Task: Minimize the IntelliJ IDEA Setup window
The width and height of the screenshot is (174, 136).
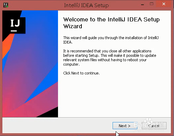Action: point(142,4)
